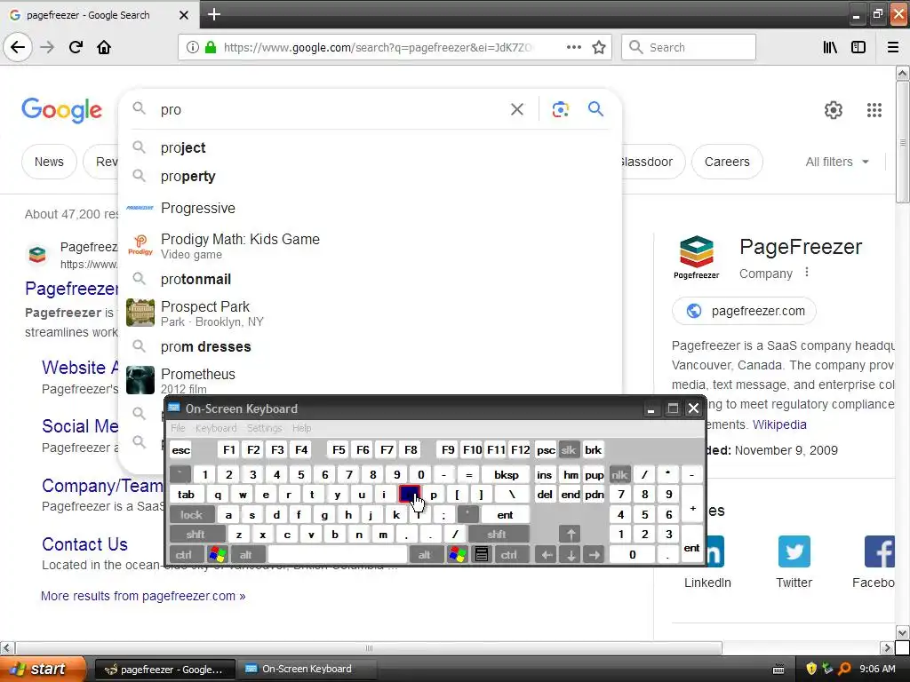Click the Firefox search input field
This screenshot has height=682, width=910.
pos(689,47)
